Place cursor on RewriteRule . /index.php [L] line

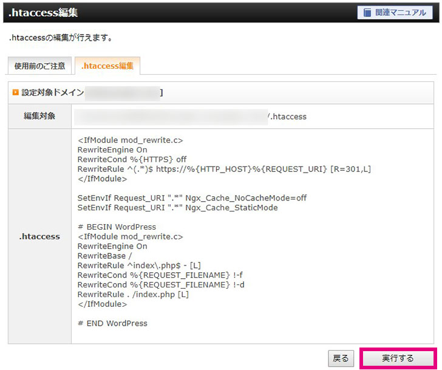tap(133, 295)
